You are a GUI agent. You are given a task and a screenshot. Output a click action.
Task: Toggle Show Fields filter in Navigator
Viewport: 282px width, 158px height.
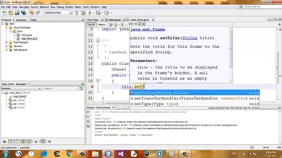[11, 141]
